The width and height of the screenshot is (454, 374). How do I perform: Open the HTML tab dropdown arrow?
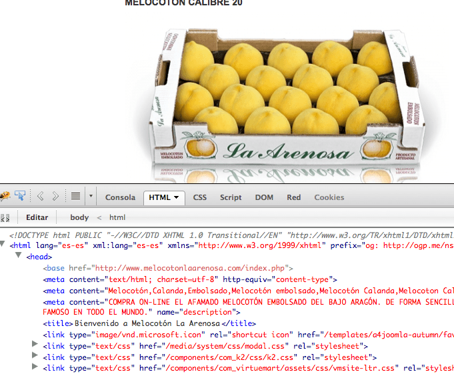point(176,197)
